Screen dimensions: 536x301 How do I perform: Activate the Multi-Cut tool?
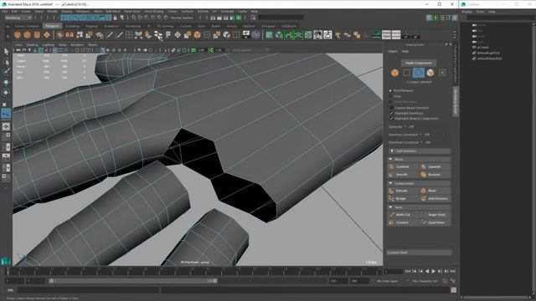(x=403, y=215)
